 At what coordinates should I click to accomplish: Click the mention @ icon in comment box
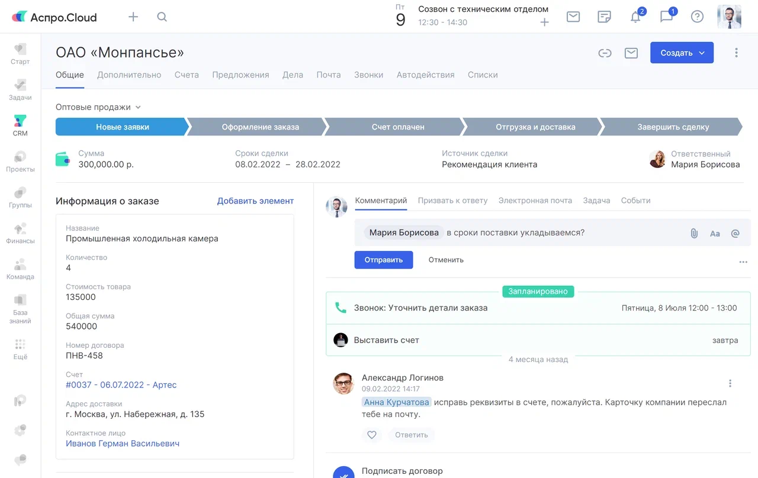coord(735,233)
